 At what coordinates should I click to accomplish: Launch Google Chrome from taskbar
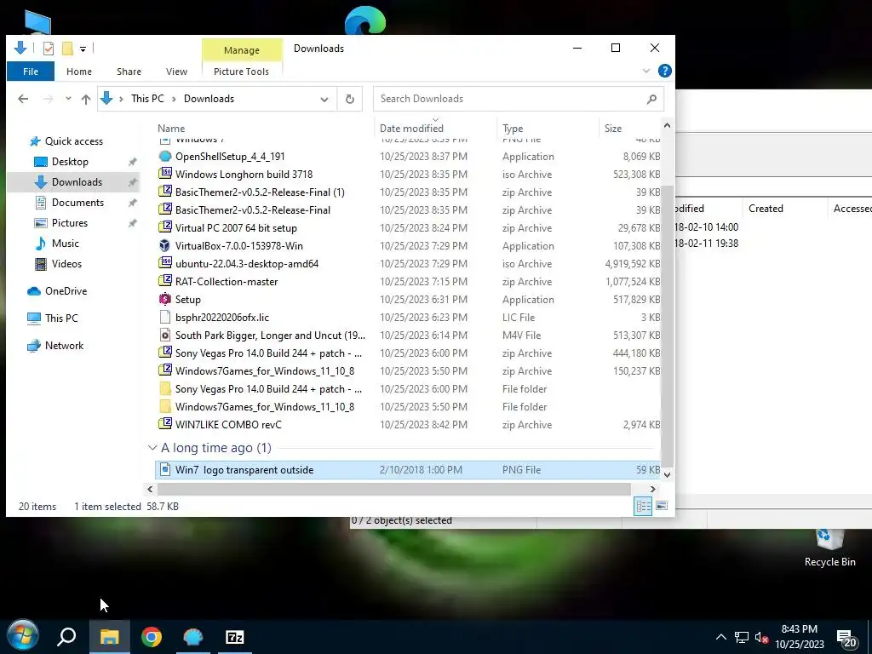point(152,637)
